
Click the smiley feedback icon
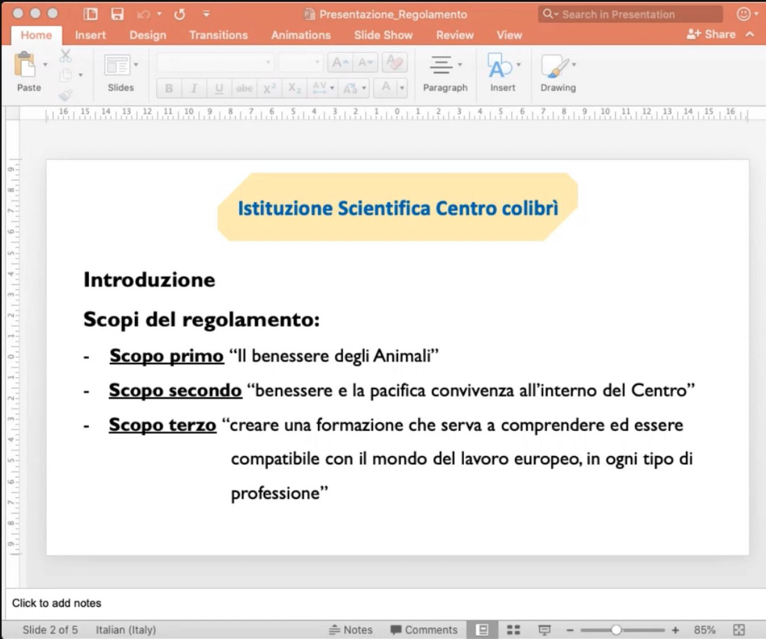pos(743,14)
